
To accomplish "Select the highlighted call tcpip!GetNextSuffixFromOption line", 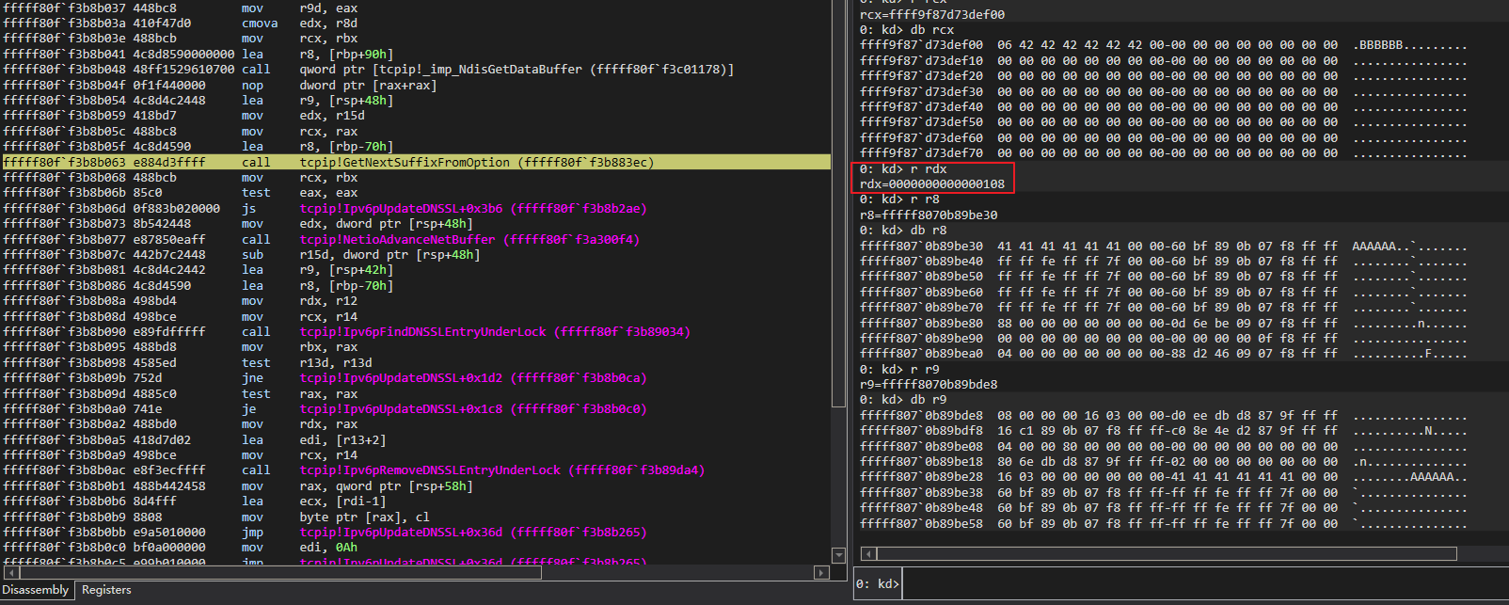I will 416,162.
